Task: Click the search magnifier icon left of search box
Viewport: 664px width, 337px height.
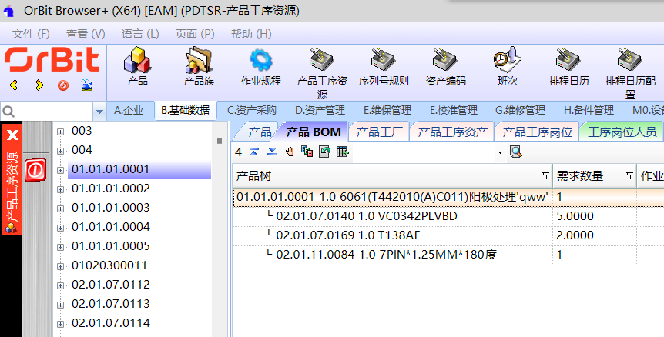Action: 8,112
